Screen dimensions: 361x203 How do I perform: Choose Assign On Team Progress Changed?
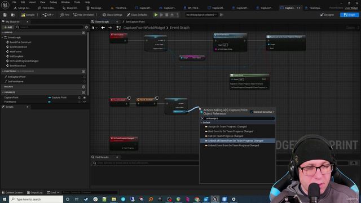click(227, 127)
